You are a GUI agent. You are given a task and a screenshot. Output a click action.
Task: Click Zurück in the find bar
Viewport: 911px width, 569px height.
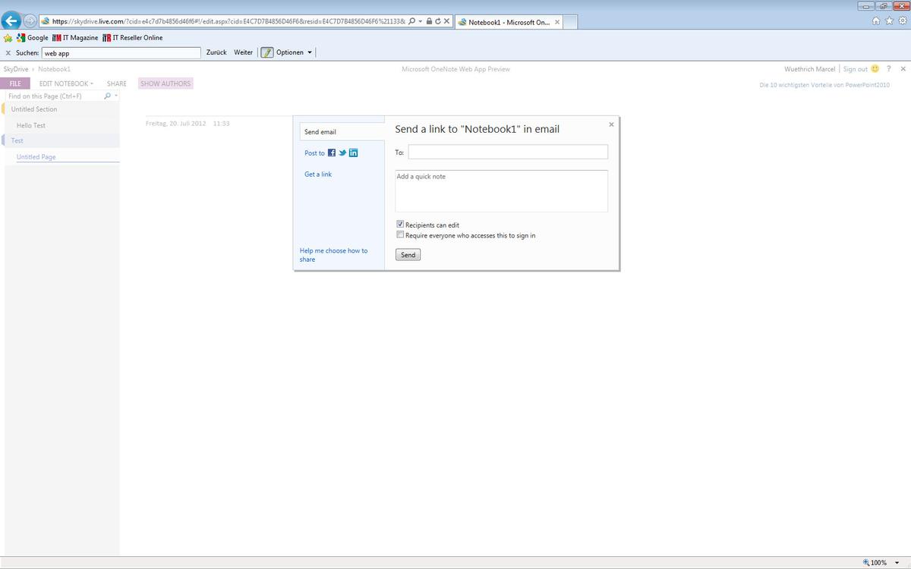pos(216,52)
